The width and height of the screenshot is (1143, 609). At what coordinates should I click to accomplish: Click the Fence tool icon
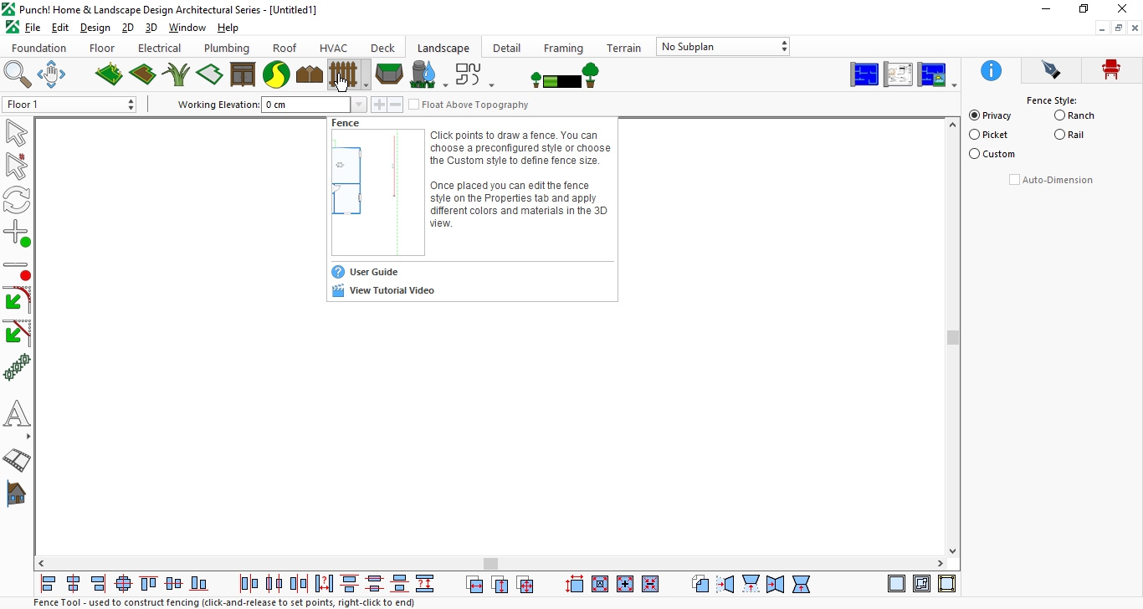343,74
